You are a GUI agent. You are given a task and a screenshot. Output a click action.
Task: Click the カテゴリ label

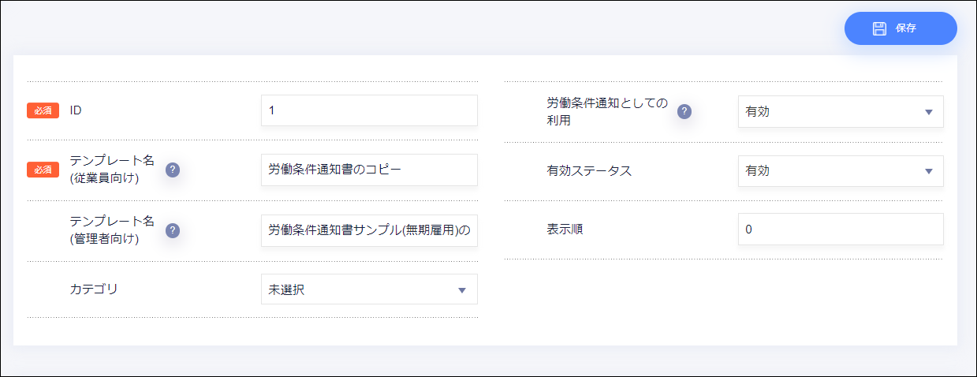pos(94,289)
